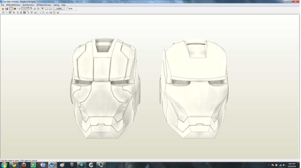Open the 2DPatternWindow menu
This screenshot has height=168, width=301.
click(x=44, y=5)
